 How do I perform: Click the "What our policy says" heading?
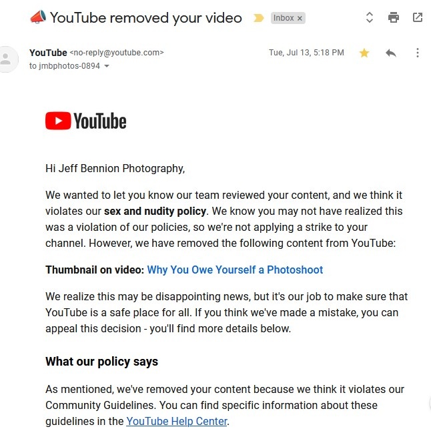point(101,362)
